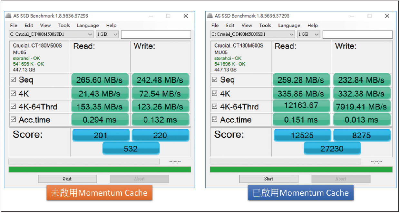Select the 232.84 MB/s Seq write result

[x=362, y=80]
